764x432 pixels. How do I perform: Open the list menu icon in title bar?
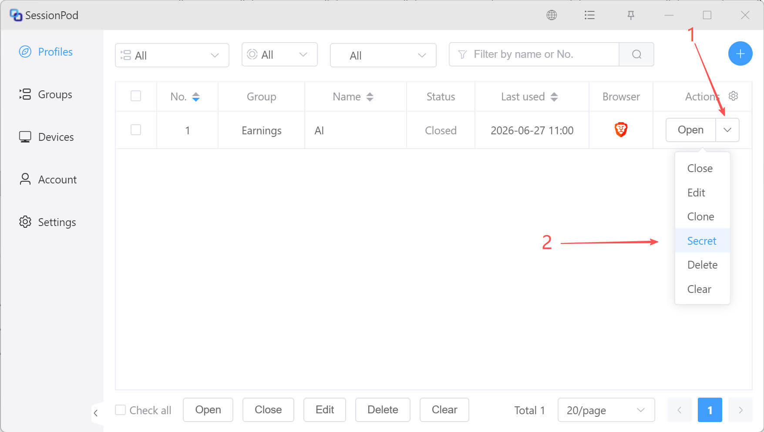[x=589, y=15]
